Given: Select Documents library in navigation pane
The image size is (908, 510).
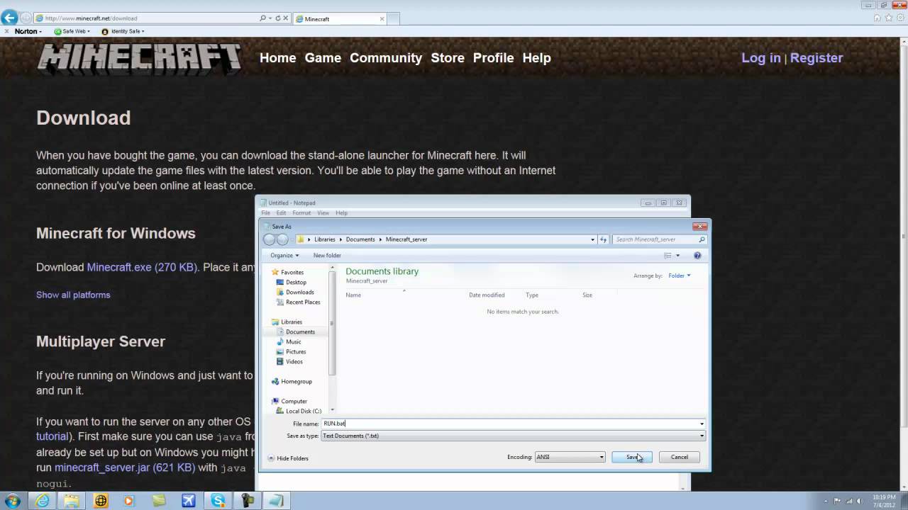Looking at the screenshot, I should coord(300,331).
